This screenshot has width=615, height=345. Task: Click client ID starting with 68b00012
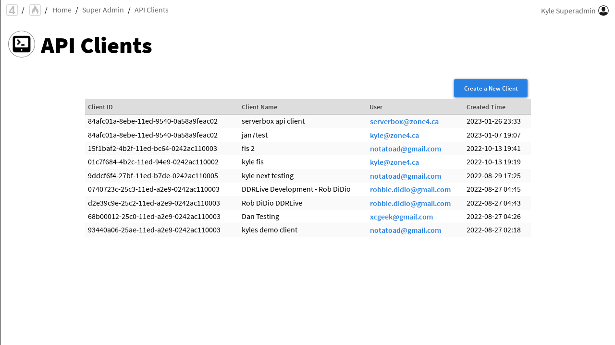[x=154, y=217]
